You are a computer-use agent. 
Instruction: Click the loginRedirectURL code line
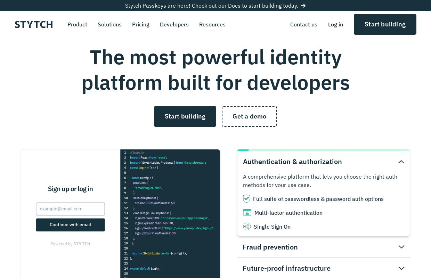pos(172,218)
